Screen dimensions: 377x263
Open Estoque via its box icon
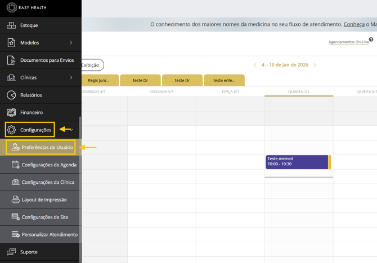coord(11,25)
